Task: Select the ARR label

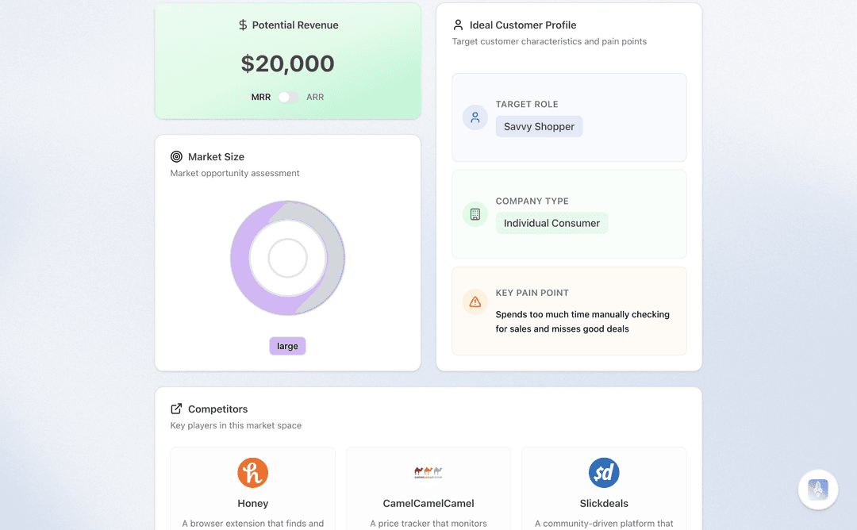Action: (315, 98)
